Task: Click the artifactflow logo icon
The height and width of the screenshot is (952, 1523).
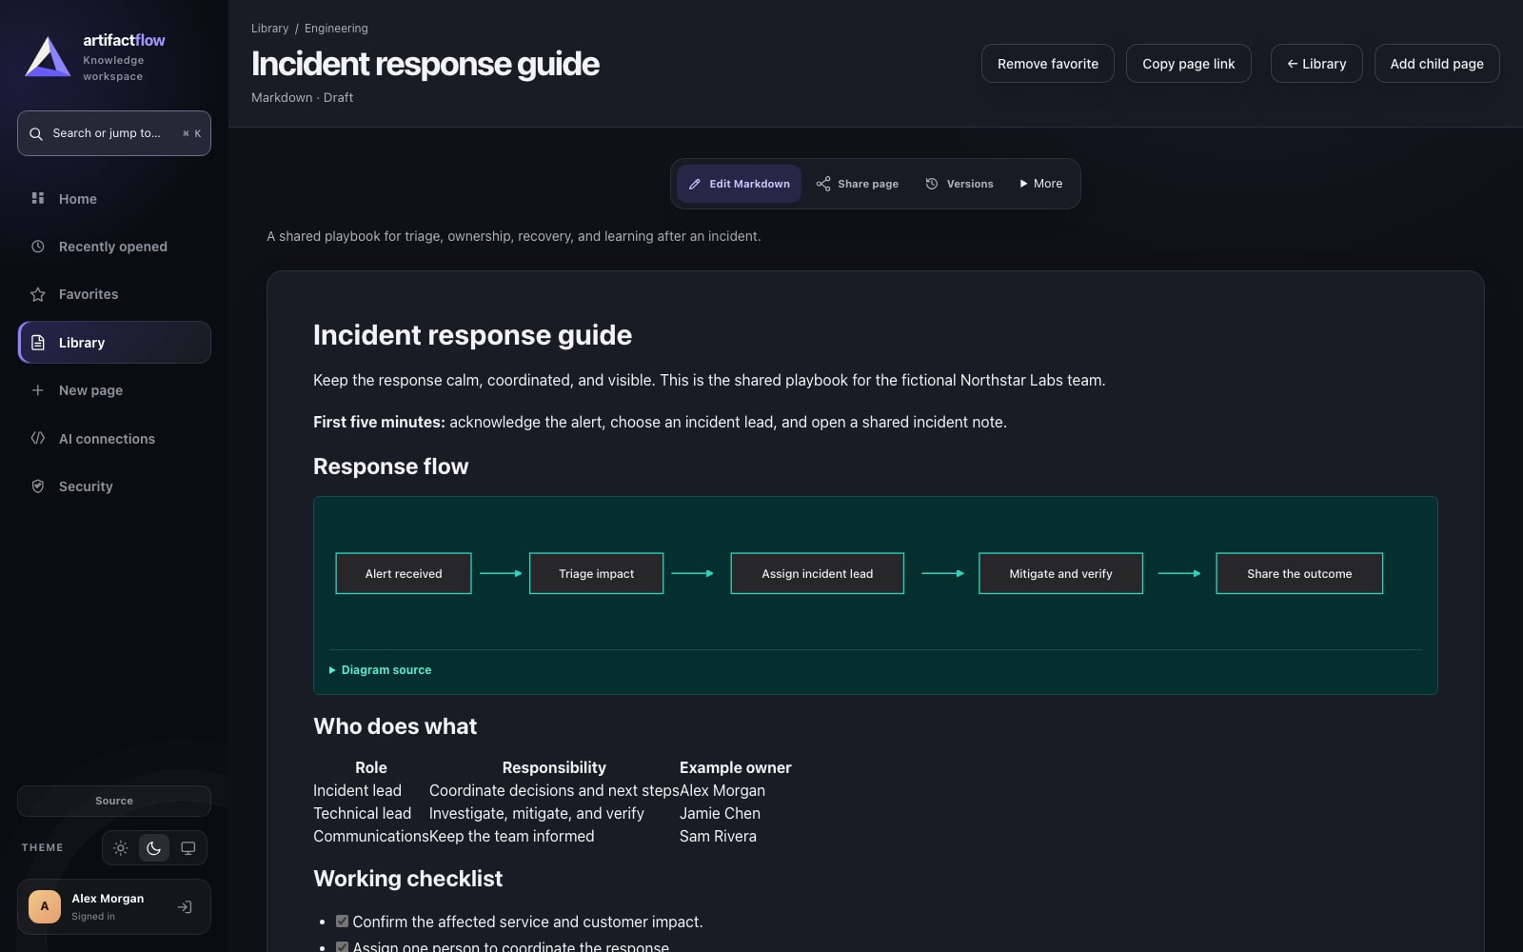Action: tap(48, 57)
